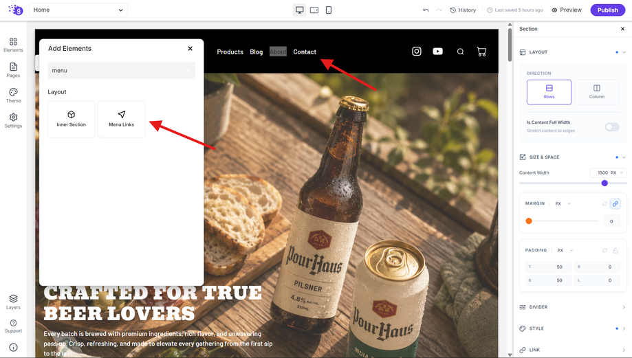The height and width of the screenshot is (358, 632).
Task: Click the undo arrow icon
Action: coord(426,10)
